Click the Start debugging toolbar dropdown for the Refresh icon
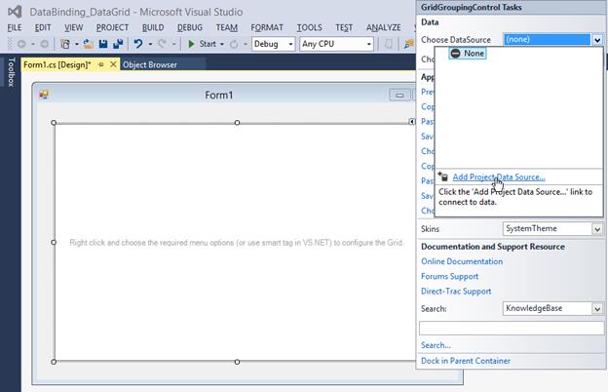 [246, 44]
